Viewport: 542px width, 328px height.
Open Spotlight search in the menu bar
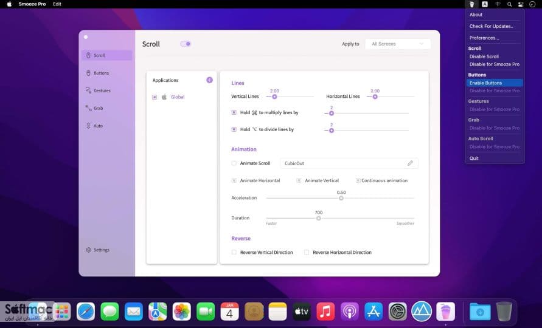pos(509,4)
